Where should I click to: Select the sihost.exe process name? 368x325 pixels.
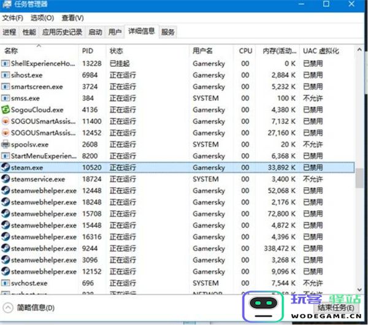(27, 75)
